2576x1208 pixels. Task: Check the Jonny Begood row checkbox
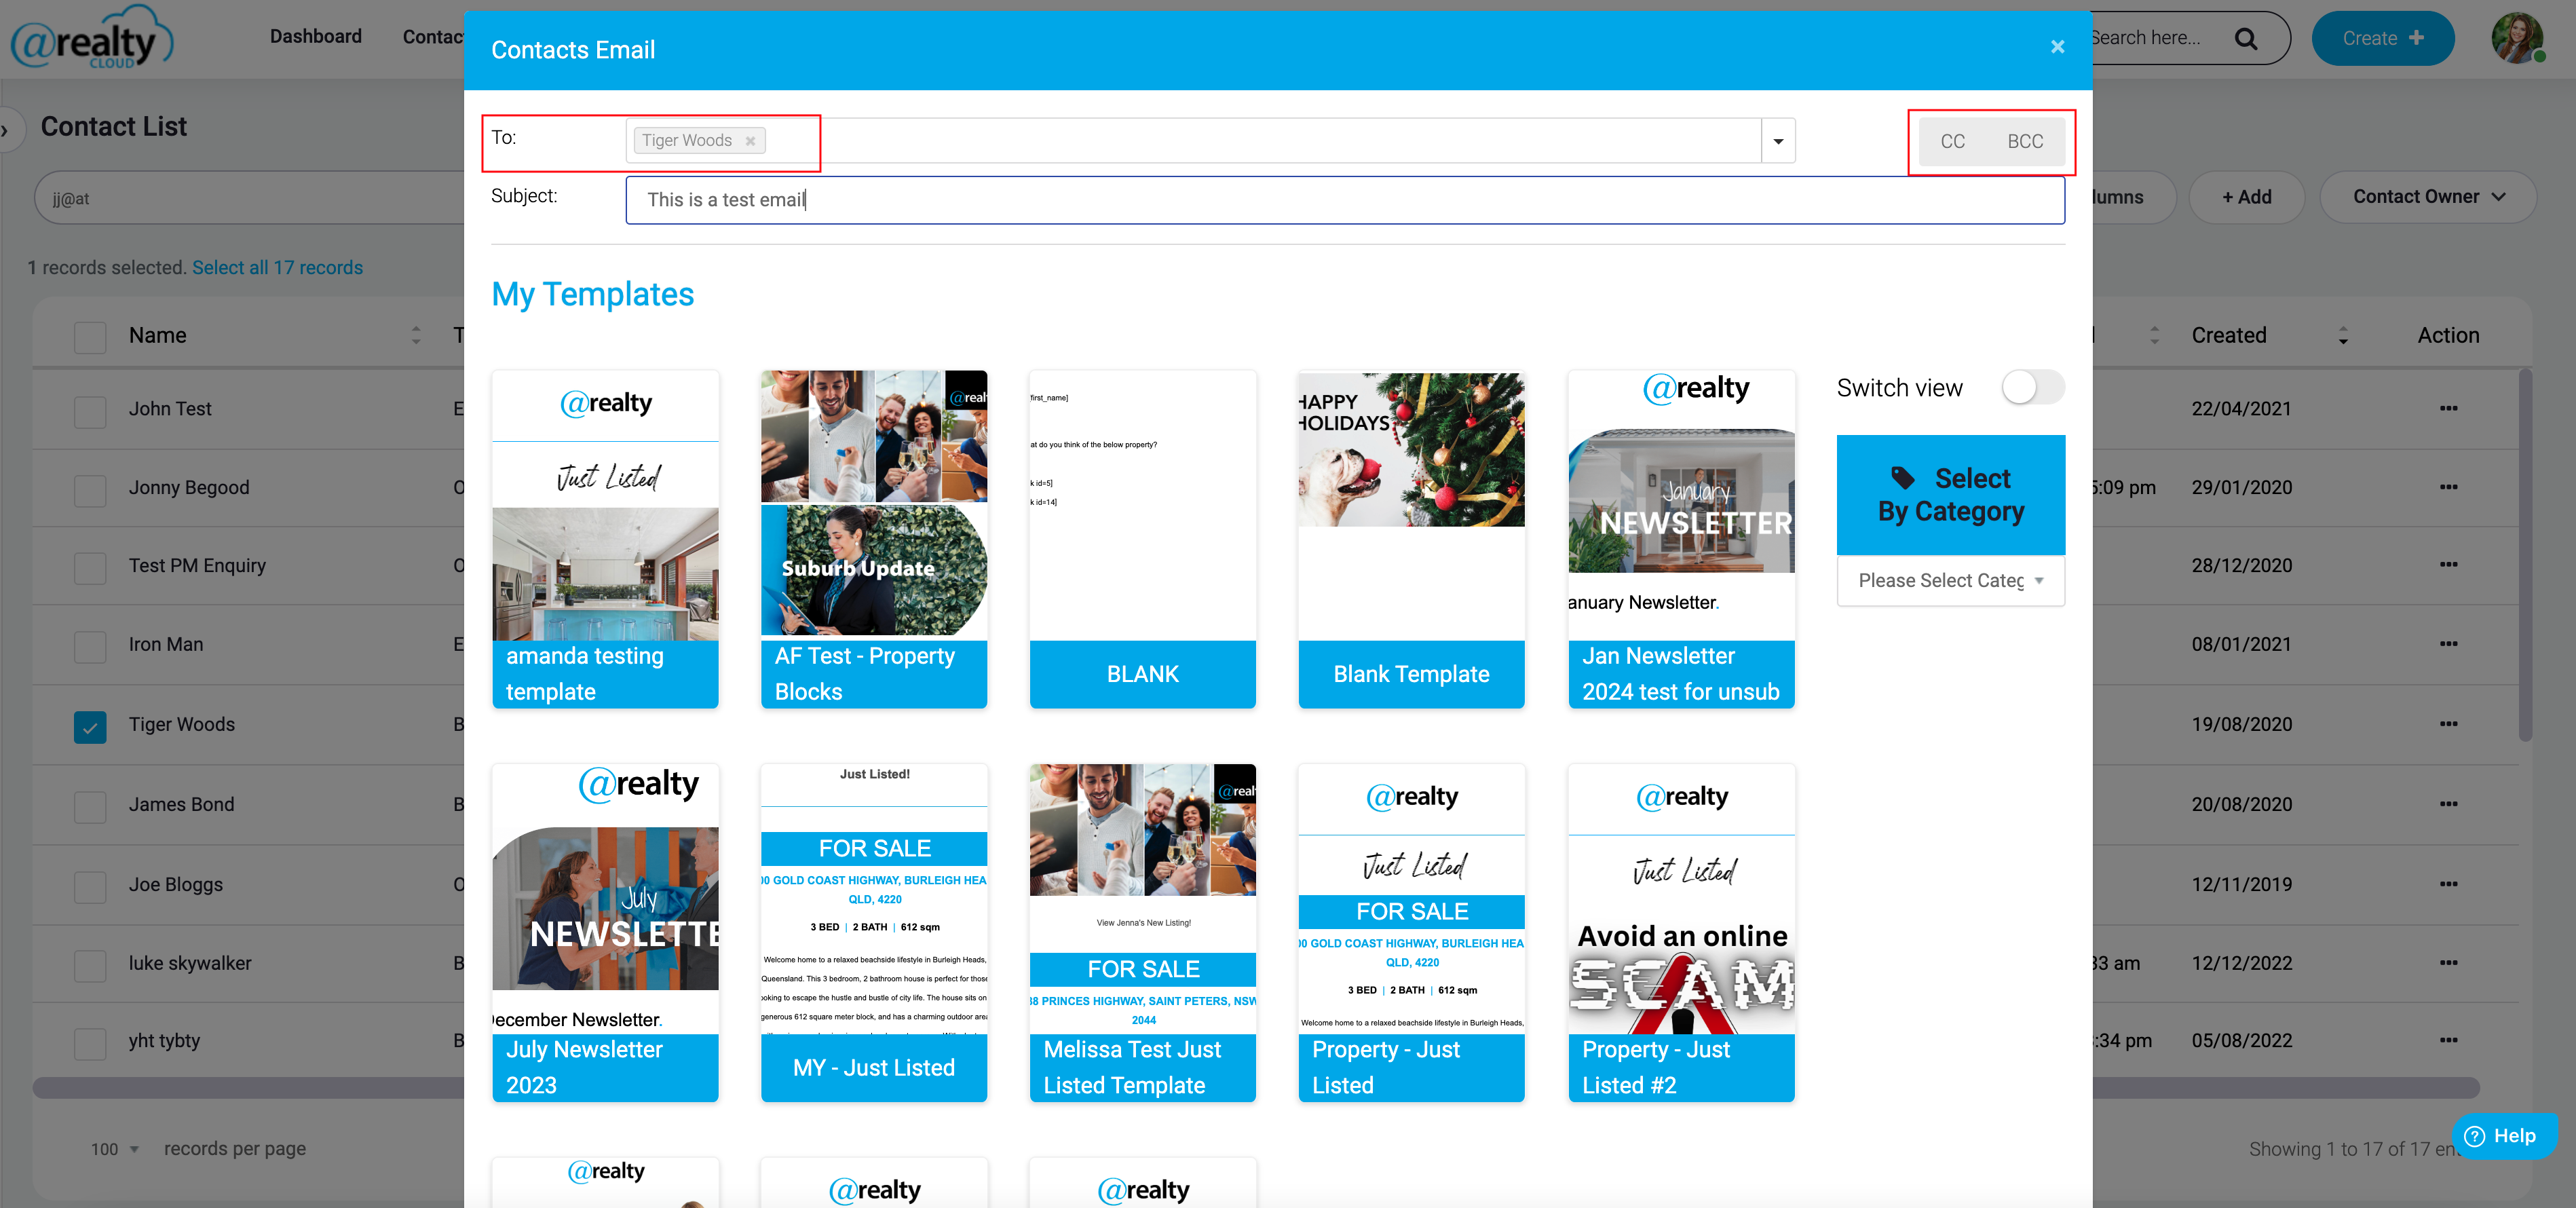[x=90, y=490]
